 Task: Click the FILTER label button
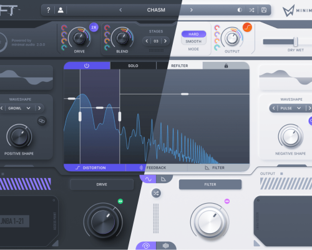(x=210, y=184)
